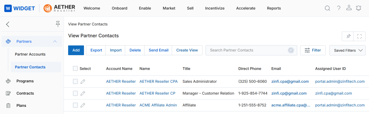This screenshot has height=114, width=369.
Task: Click the Add button
Action: pos(76,50)
